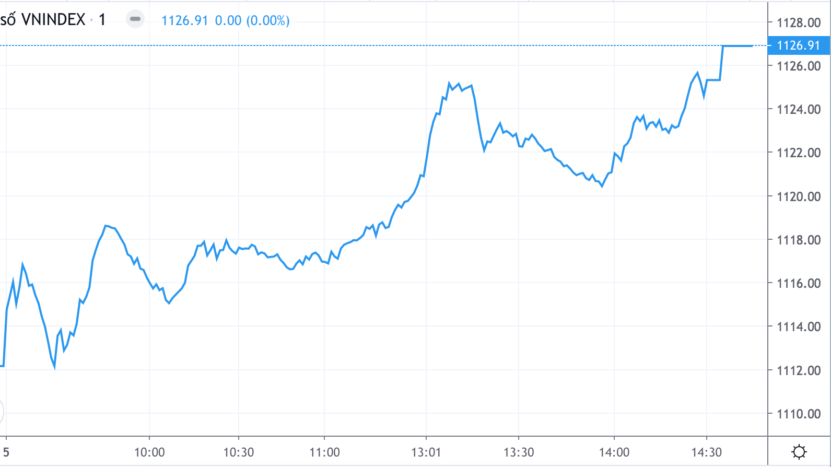This screenshot has height=467, width=831.
Task: Click the 10:00 time axis label
Action: [149, 452]
